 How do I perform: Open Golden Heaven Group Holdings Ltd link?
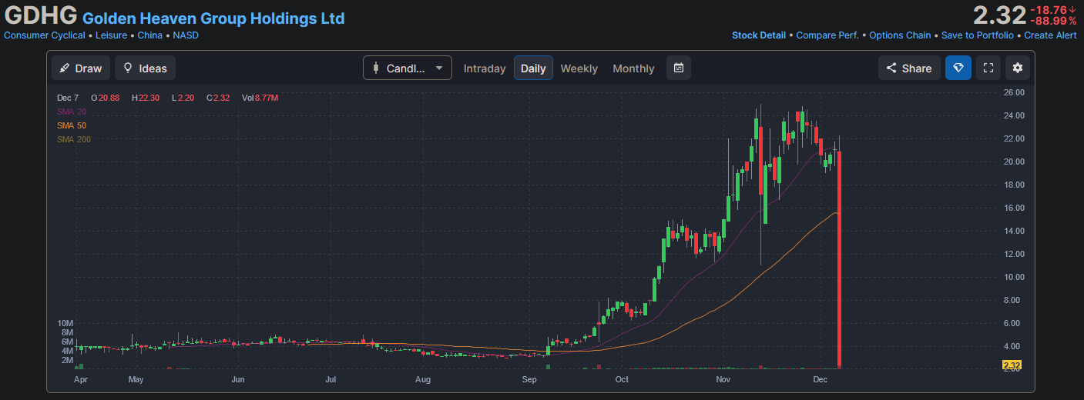click(x=213, y=18)
